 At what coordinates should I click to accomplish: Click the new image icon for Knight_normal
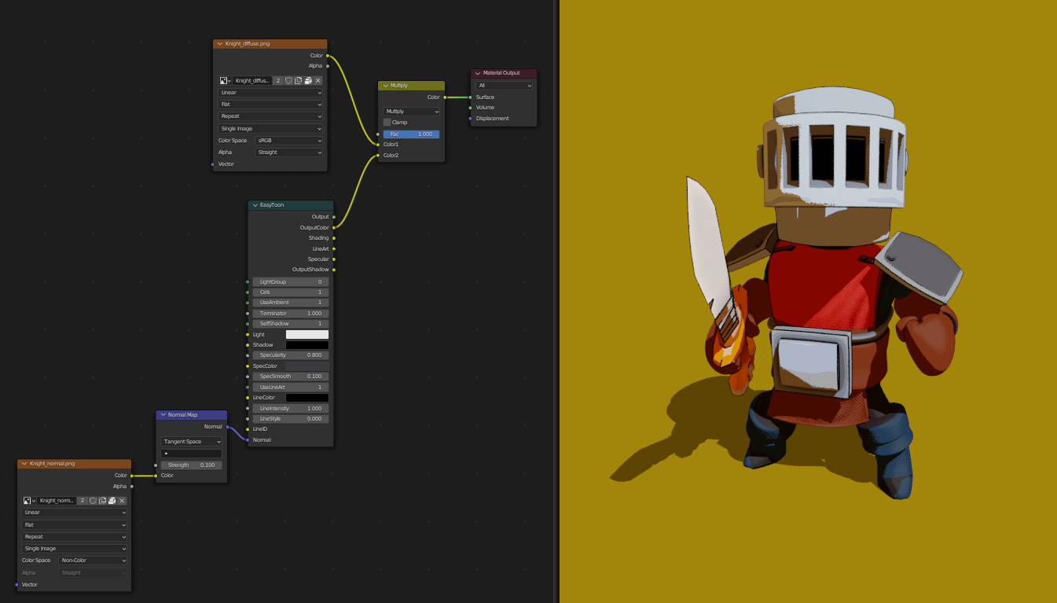(x=103, y=500)
